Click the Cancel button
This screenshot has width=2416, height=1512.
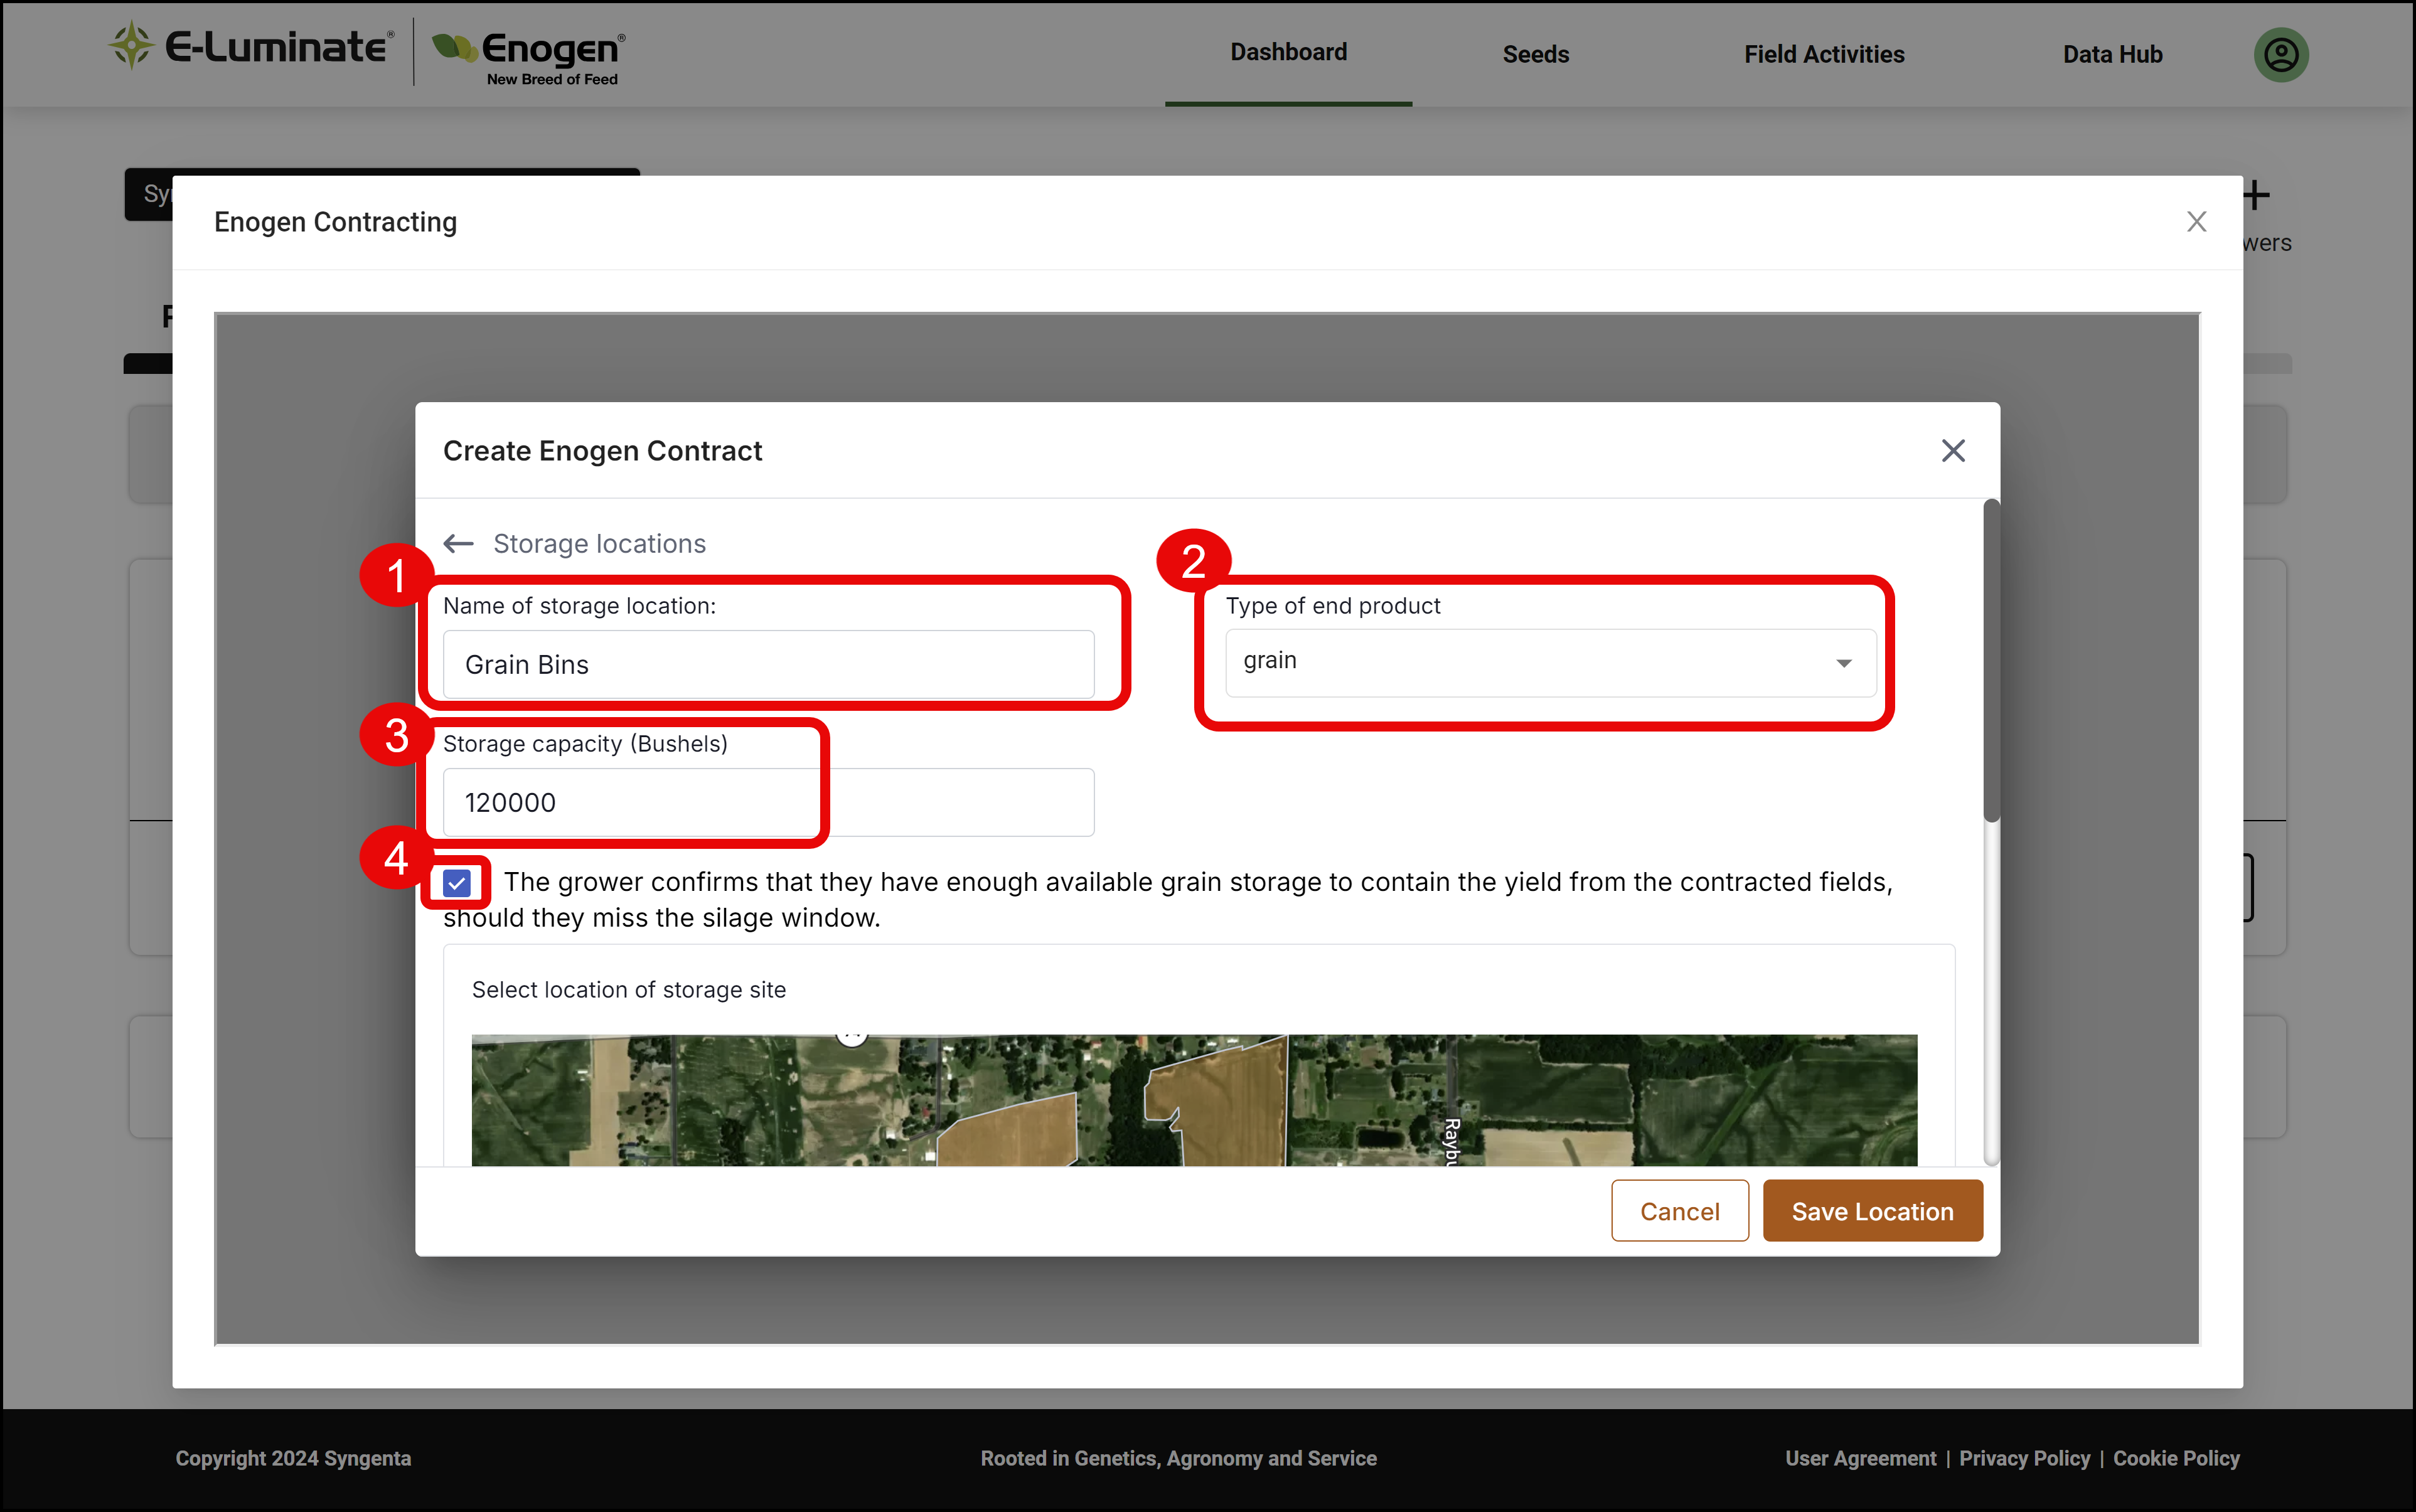[1679, 1211]
